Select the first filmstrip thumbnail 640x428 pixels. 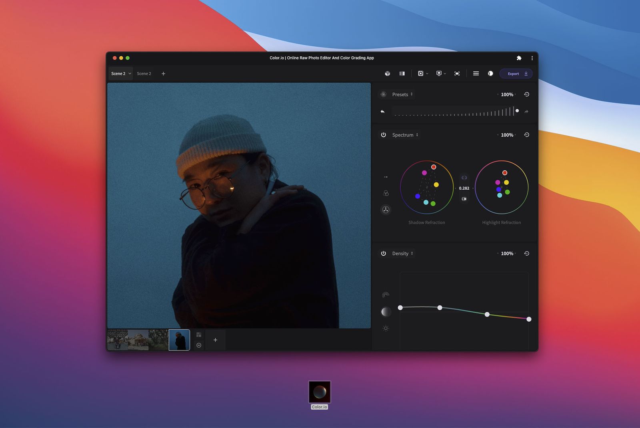click(x=118, y=340)
